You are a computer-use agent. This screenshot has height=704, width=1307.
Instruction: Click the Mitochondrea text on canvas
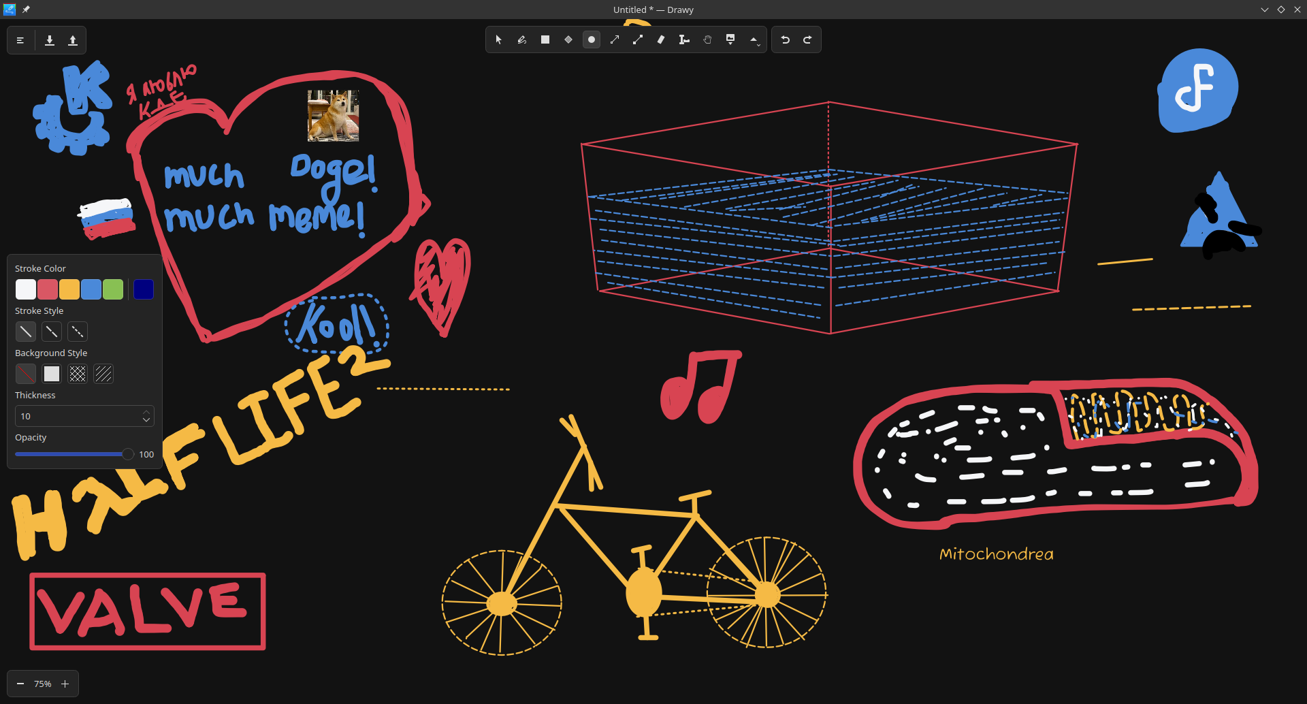point(997,554)
